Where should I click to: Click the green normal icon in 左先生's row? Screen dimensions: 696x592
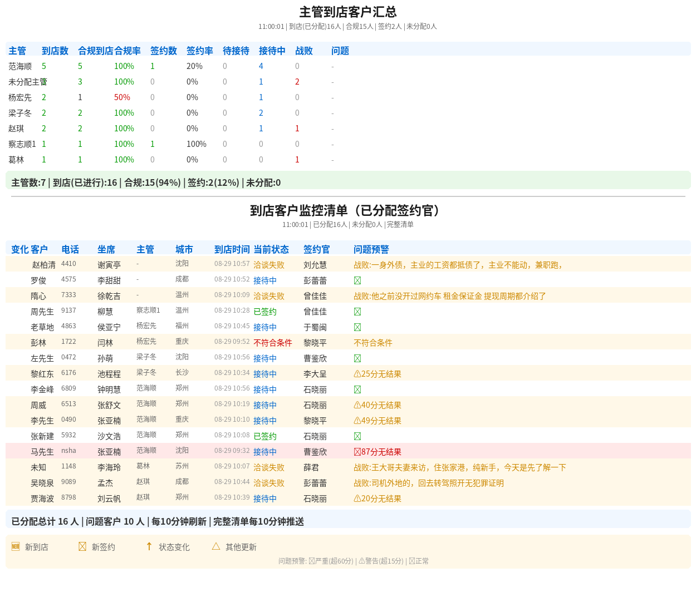[x=357, y=358]
